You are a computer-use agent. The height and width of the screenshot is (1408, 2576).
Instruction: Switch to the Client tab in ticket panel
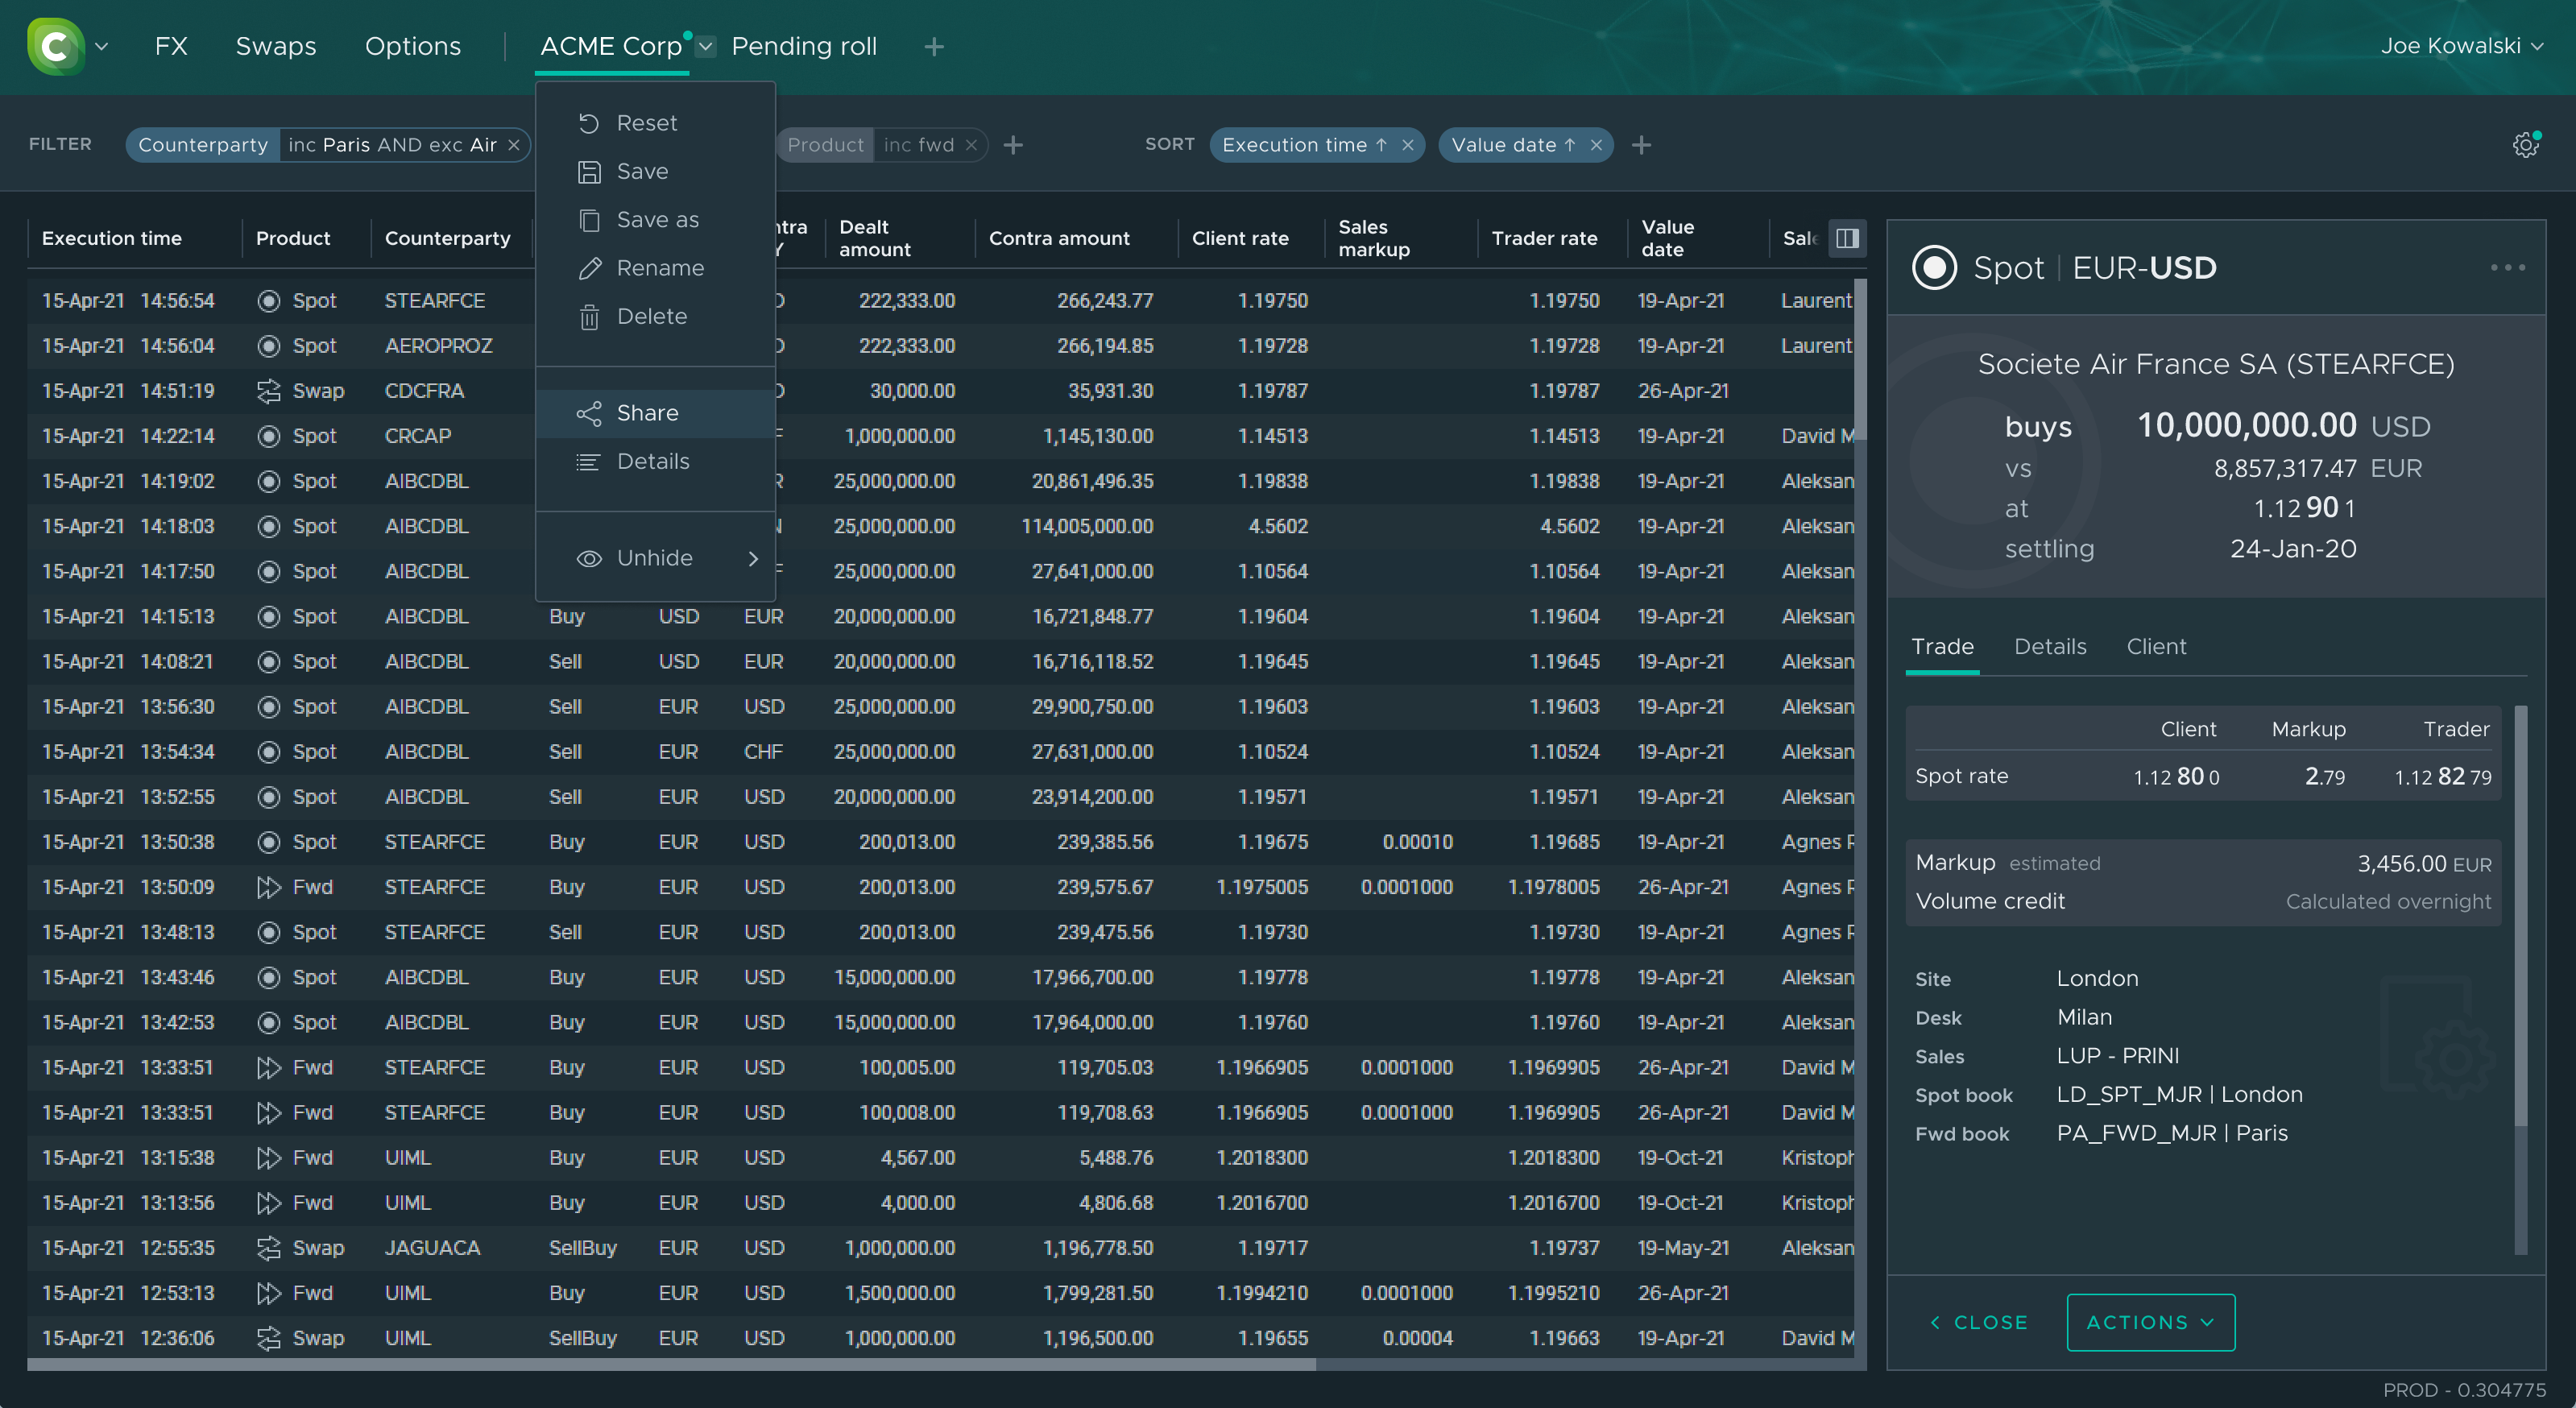[x=2156, y=647]
